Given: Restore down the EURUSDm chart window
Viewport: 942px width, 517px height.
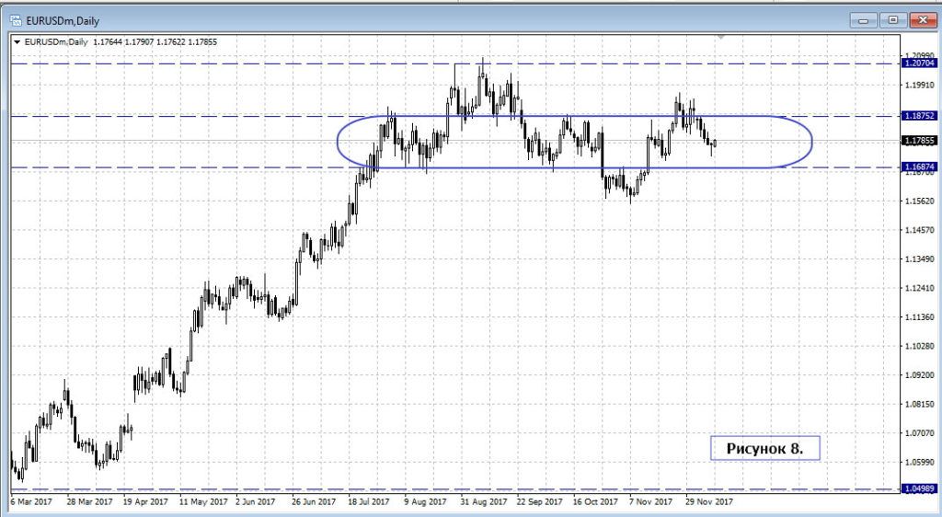Looking at the screenshot, I should click(891, 17).
